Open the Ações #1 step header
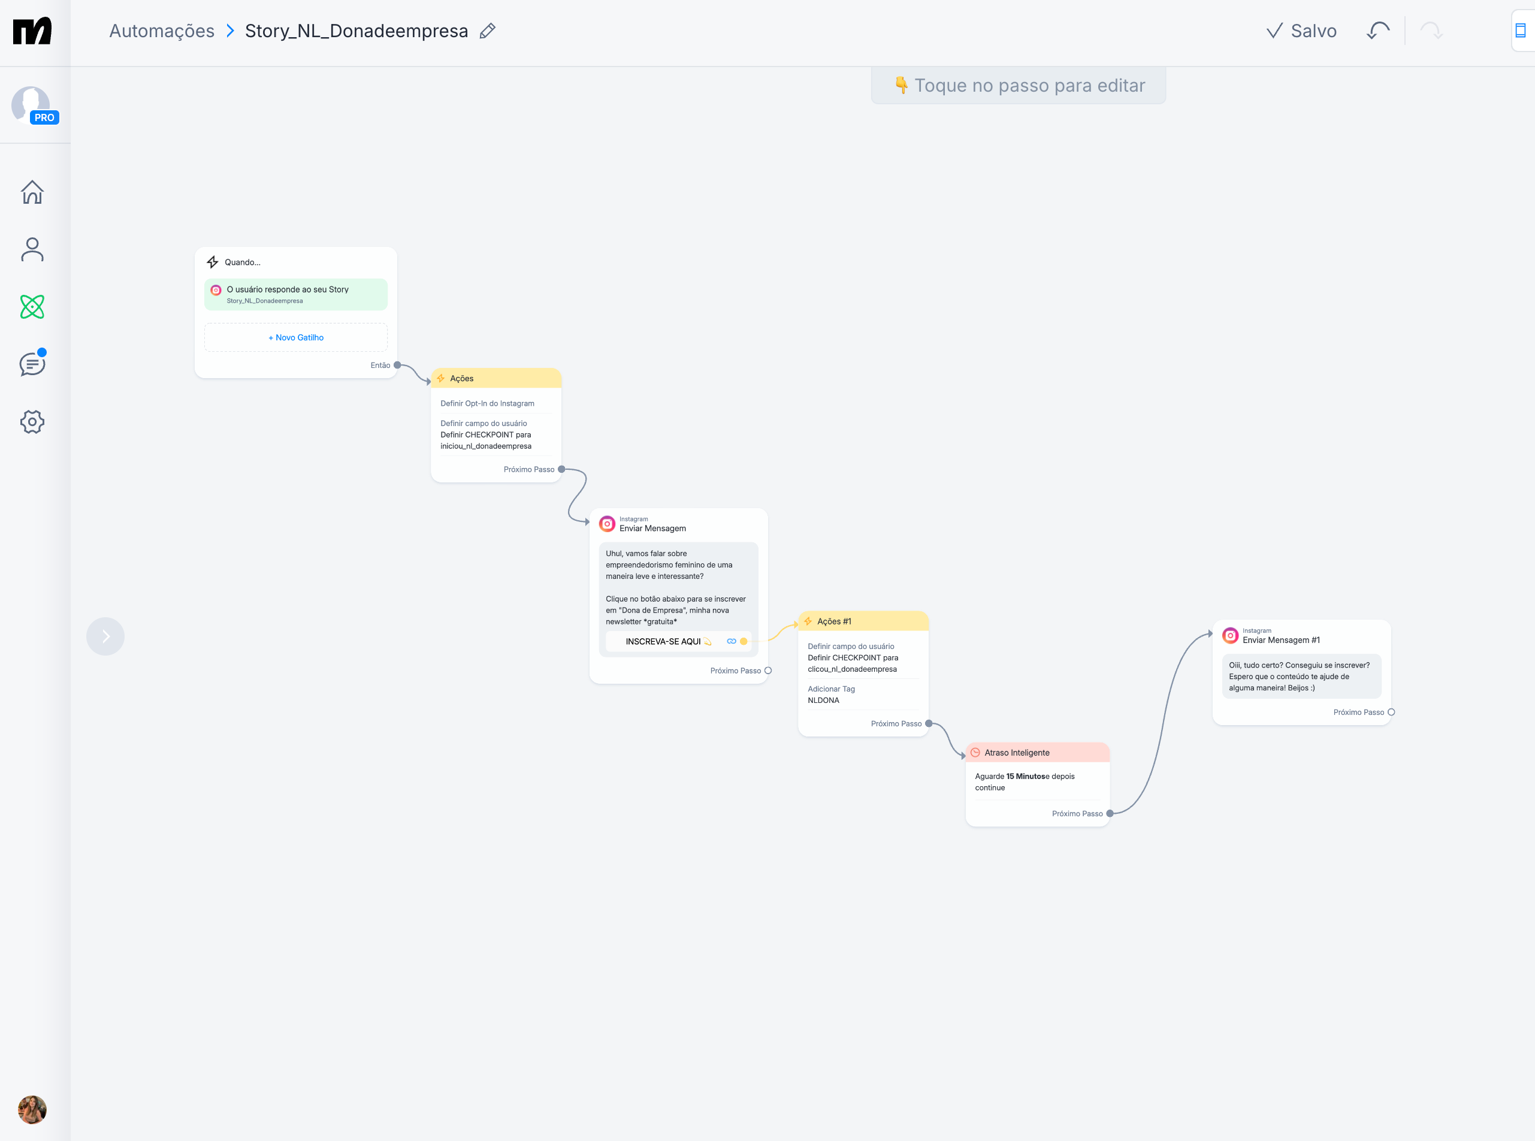The height and width of the screenshot is (1141, 1535). [863, 621]
